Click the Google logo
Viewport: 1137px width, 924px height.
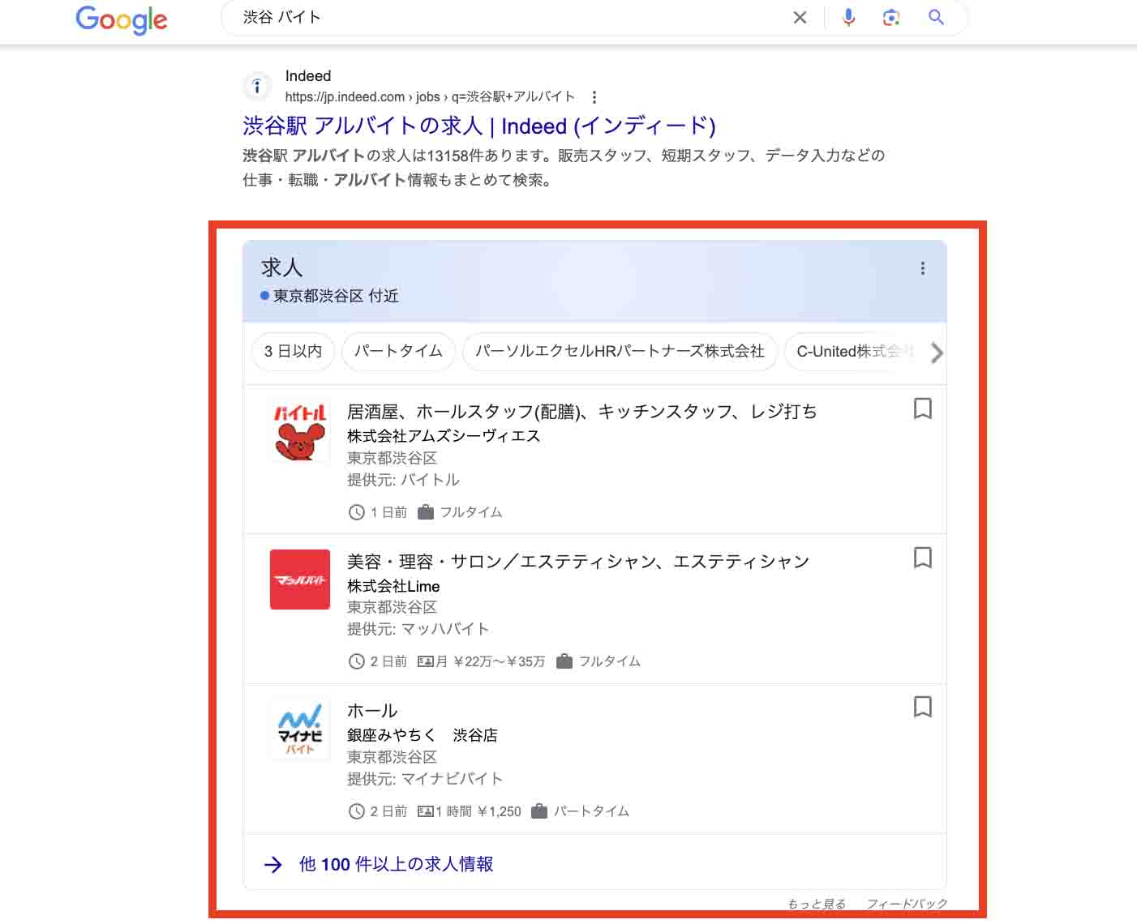(x=122, y=19)
